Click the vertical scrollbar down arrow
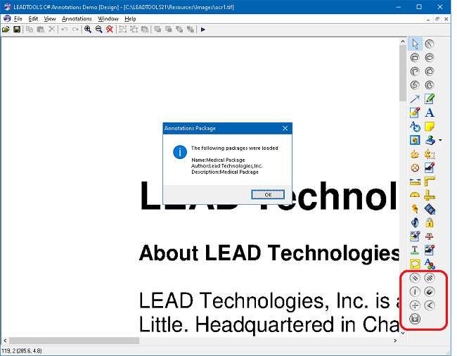The height and width of the screenshot is (356, 457). 403,333
